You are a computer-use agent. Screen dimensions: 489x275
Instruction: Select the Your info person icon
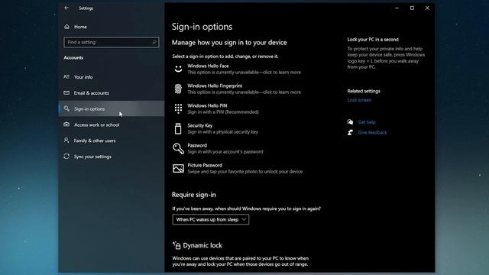tap(66, 76)
